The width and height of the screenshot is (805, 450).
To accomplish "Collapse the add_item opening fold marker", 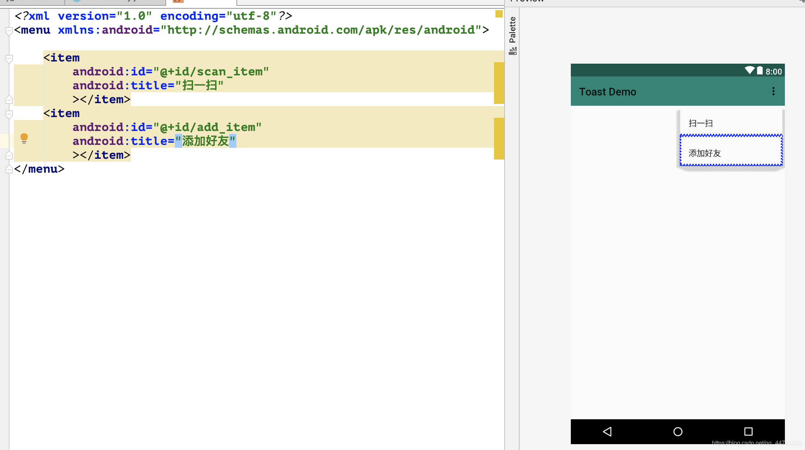I will coord(9,114).
